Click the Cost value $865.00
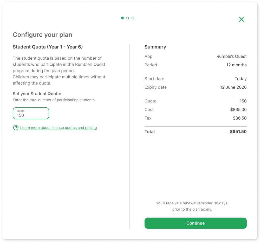Screen dimensions: 261x243 pyautogui.click(x=238, y=109)
